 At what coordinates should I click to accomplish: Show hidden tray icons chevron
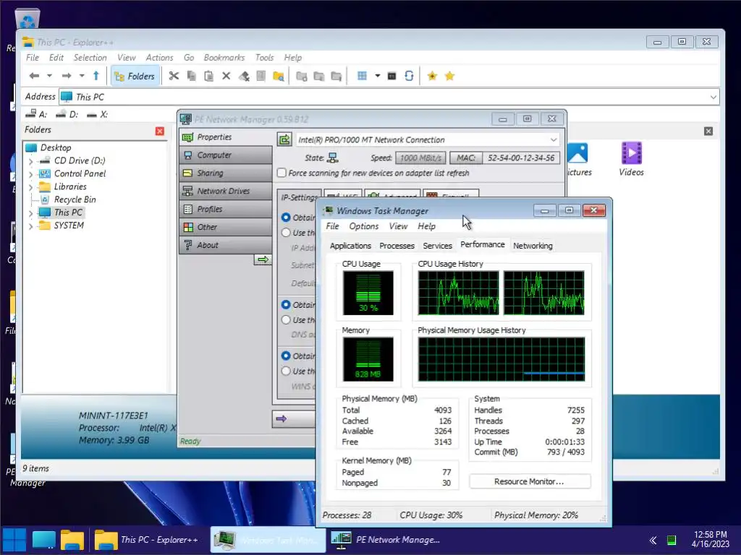coord(653,540)
